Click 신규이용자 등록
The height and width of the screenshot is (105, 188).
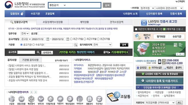point(154,14)
